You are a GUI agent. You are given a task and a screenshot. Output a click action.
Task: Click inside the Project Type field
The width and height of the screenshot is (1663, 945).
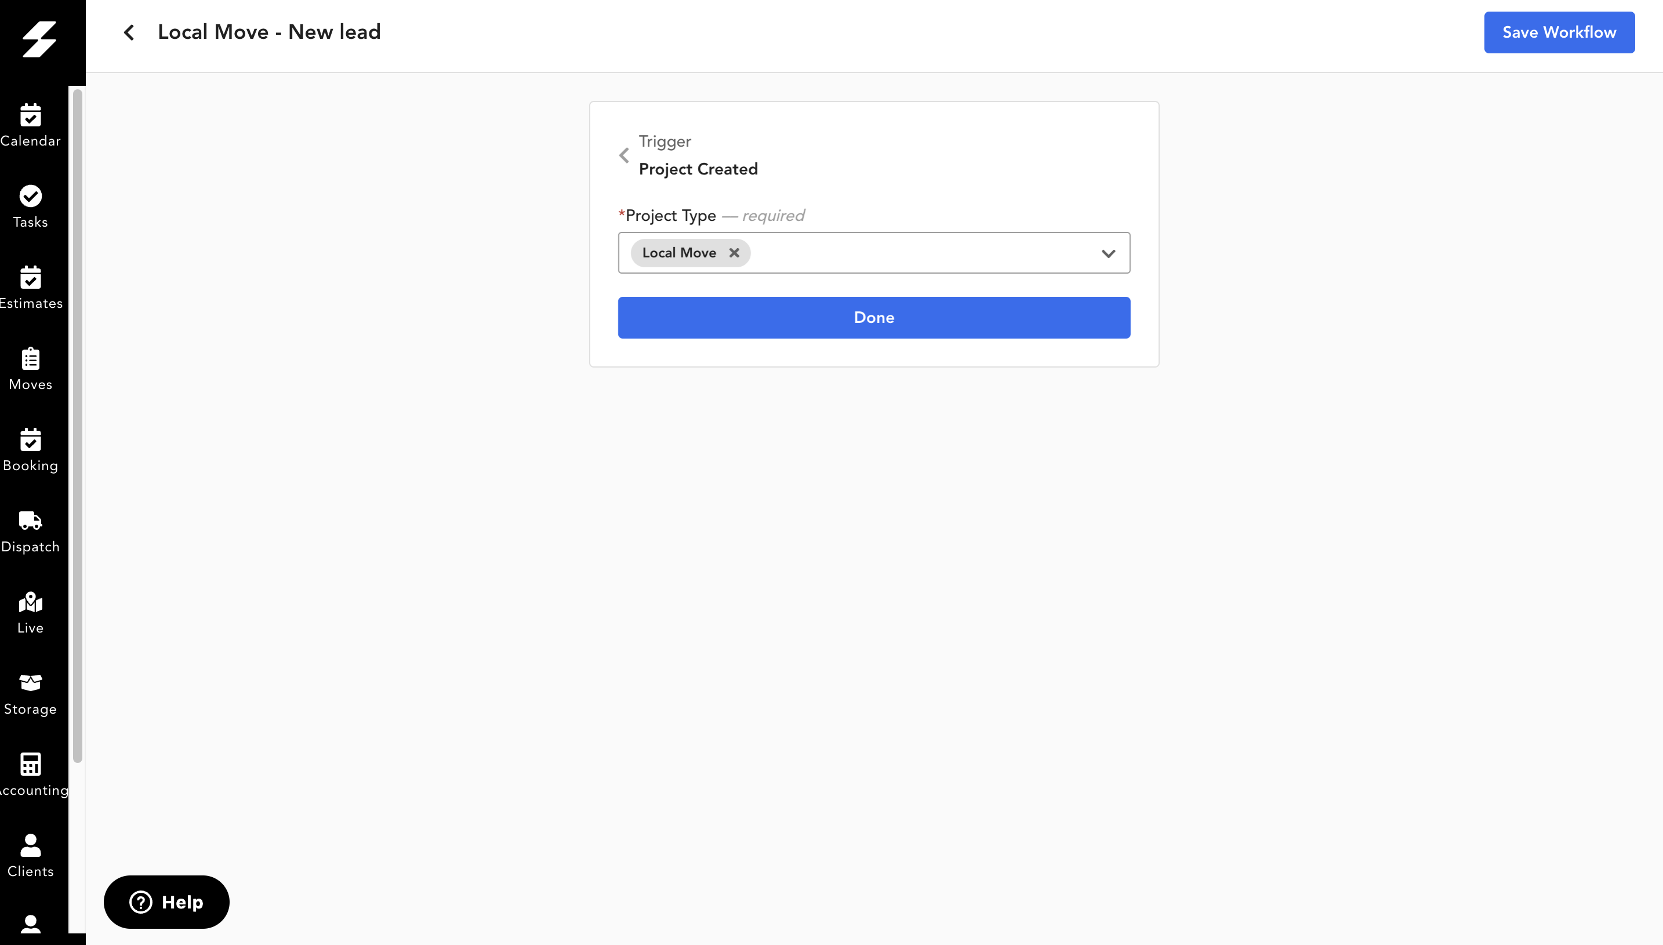(x=874, y=253)
